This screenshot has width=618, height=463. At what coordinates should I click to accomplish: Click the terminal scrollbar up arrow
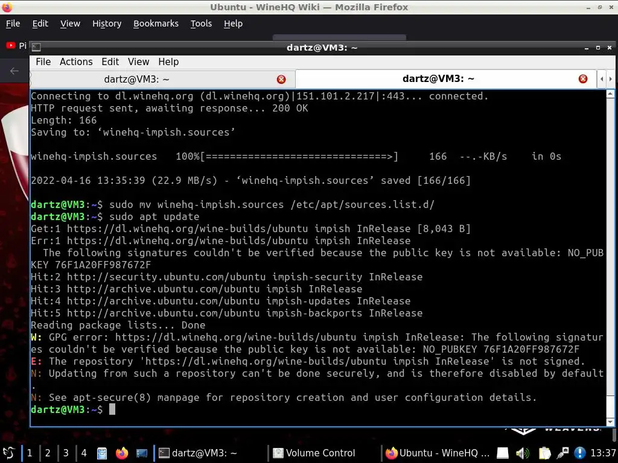coord(610,93)
